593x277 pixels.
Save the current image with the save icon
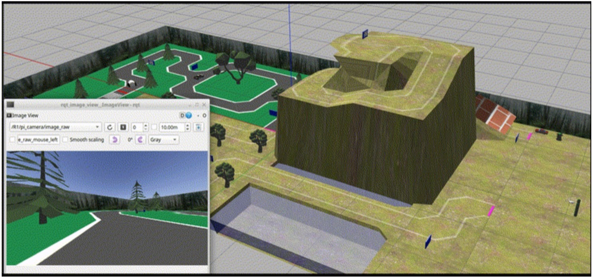coord(199,127)
